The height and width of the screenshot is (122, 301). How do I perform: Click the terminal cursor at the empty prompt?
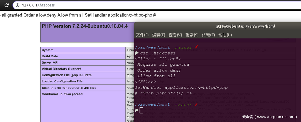(141, 110)
